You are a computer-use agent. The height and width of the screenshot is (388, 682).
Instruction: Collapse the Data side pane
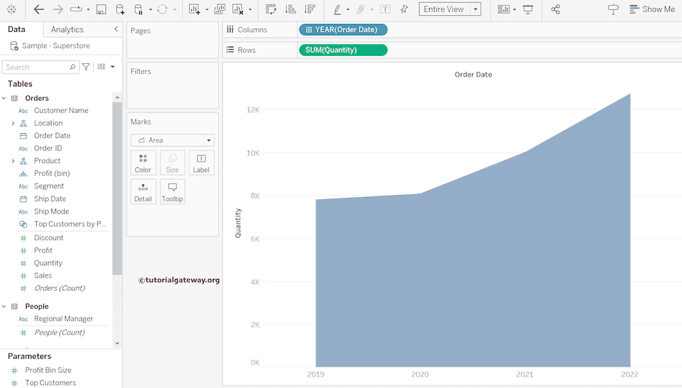(116, 29)
